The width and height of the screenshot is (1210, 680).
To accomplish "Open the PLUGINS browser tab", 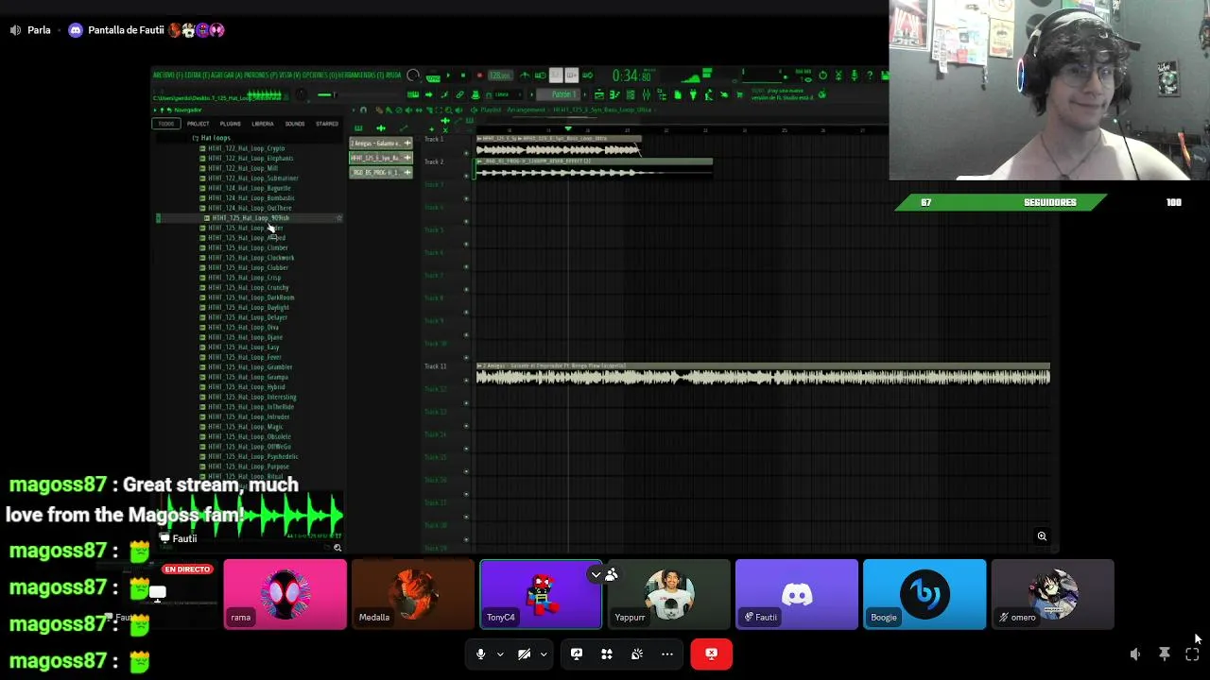I will pos(231,124).
